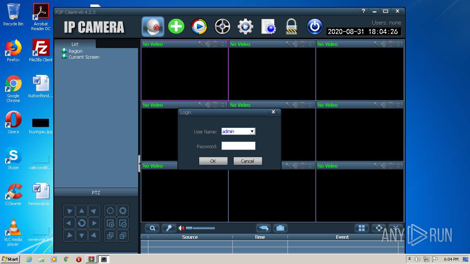This screenshot has height=264, width=470.
Task: Tilt camera up with PTZ up arrow
Action: point(82,211)
